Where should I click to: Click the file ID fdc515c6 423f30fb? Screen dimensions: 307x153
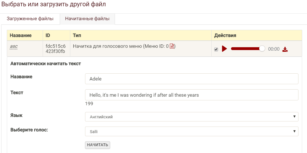(x=55, y=49)
